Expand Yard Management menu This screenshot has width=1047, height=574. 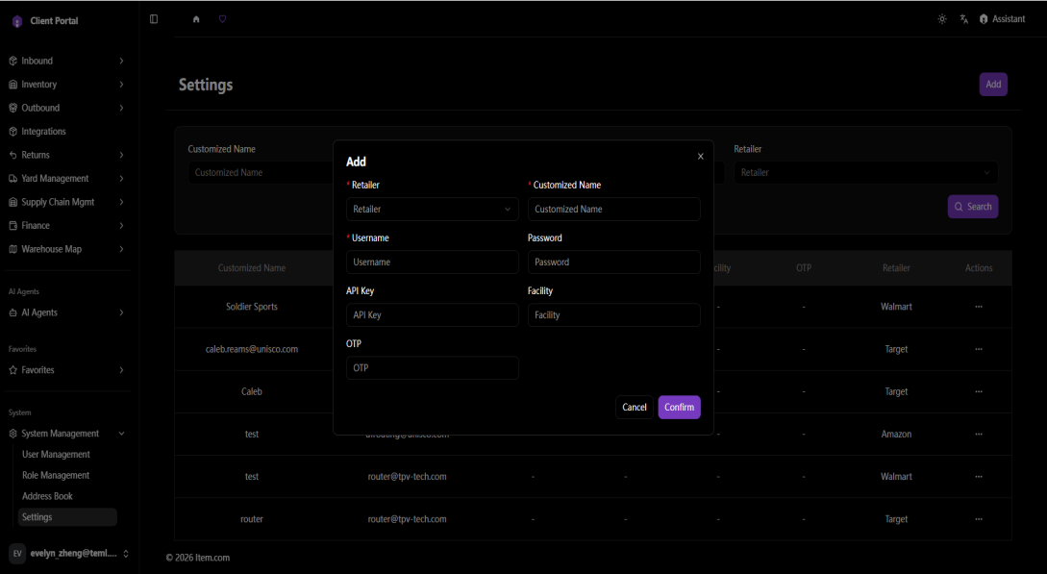tap(66, 178)
